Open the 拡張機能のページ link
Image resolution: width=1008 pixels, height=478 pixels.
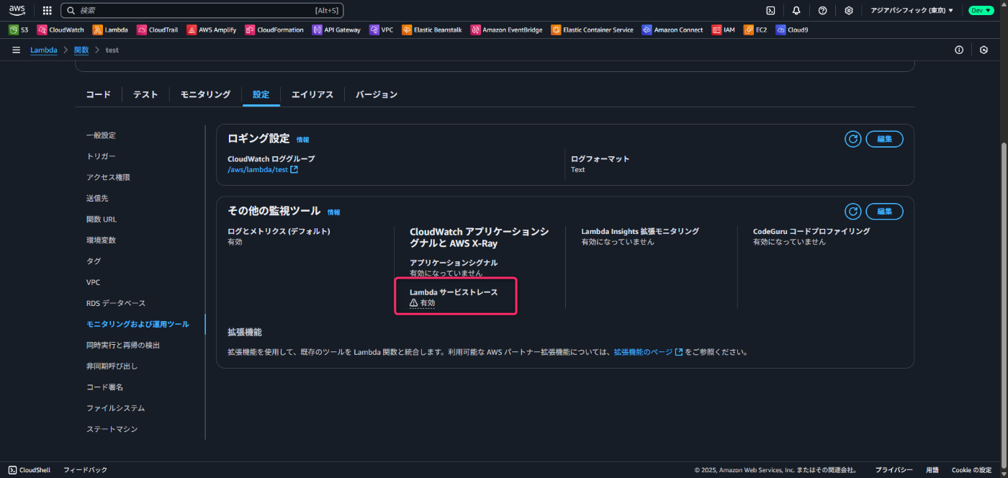point(648,352)
